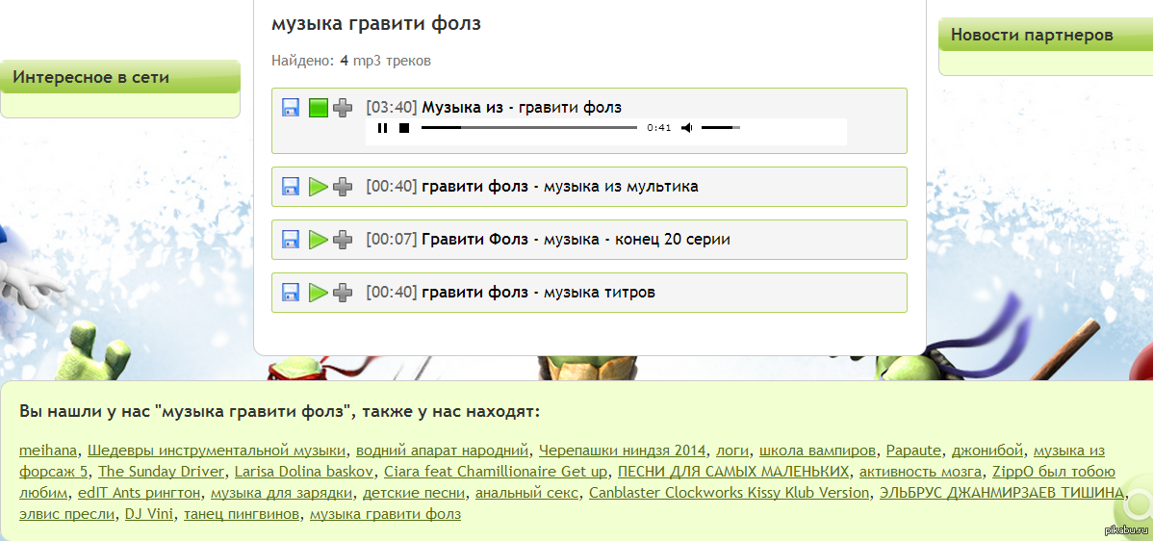Download the 'музыка из мультика' track
The image size is (1153, 541).
[291, 187]
